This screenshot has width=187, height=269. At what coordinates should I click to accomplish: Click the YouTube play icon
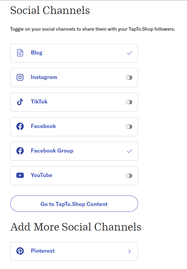(20, 175)
